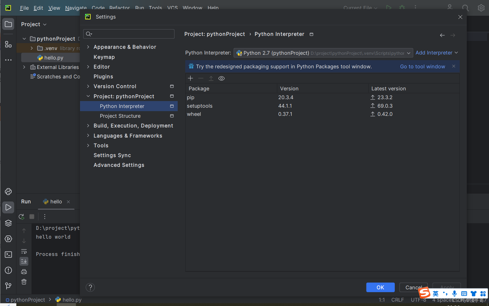The image size is (489, 306).
Task: Toggle scroll to end in console
Action: coord(24,261)
